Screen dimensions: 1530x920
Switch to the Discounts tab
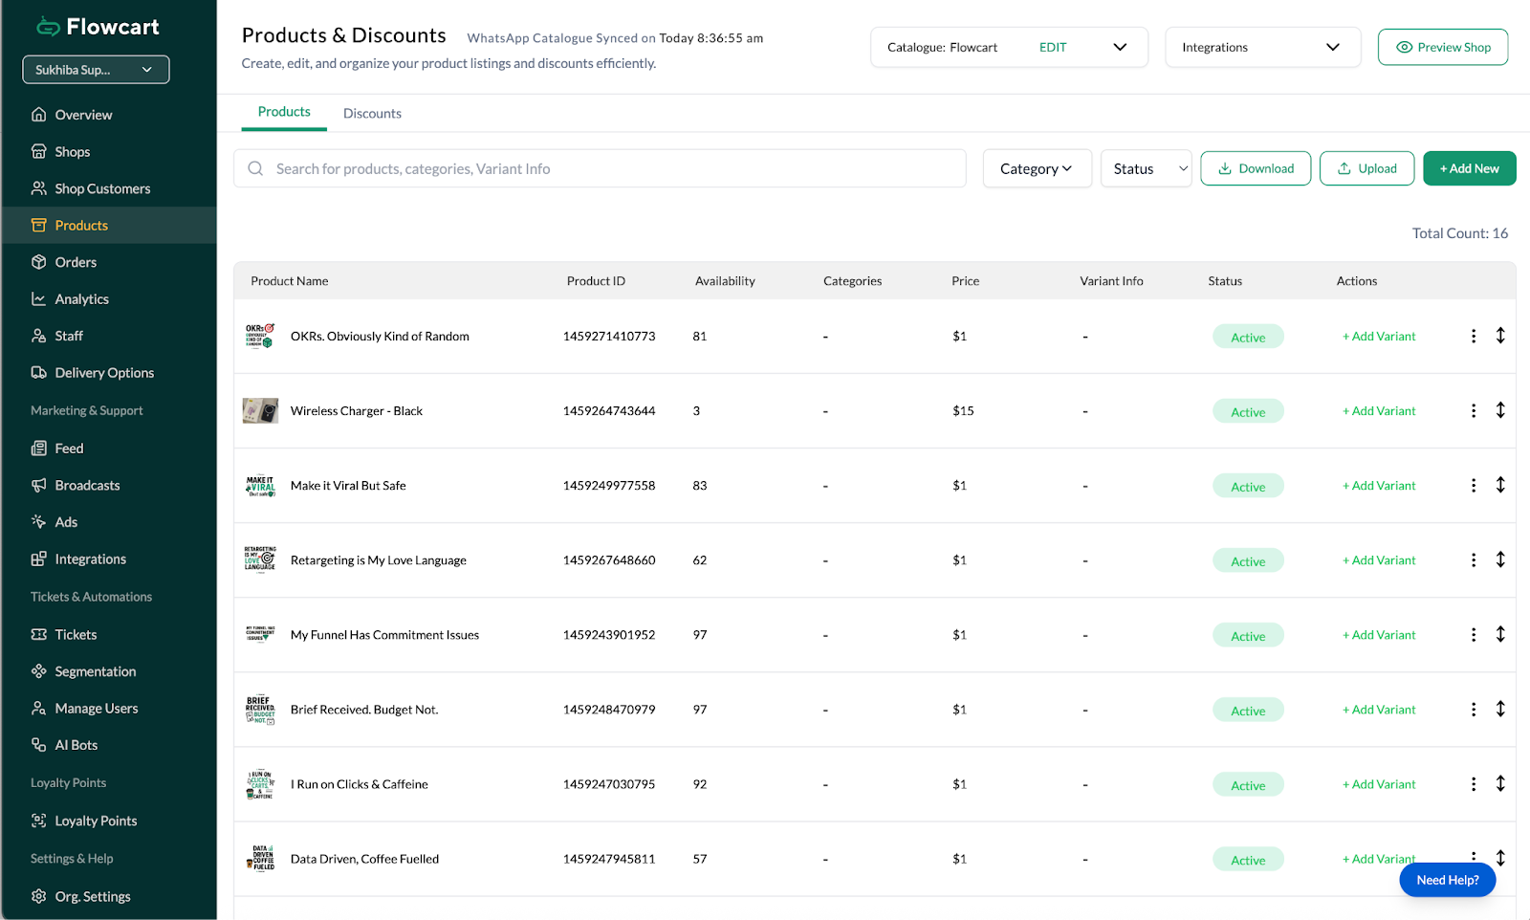click(x=372, y=114)
